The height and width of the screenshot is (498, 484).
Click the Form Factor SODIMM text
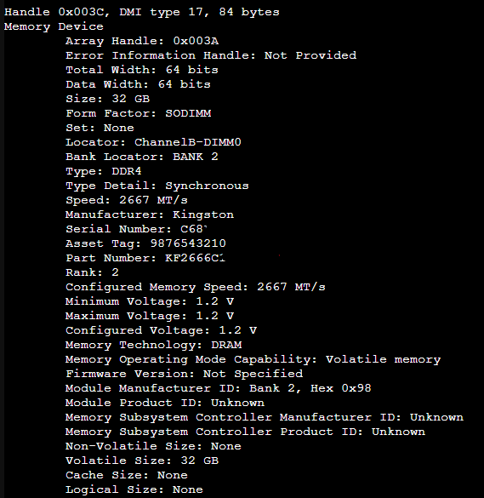138,113
